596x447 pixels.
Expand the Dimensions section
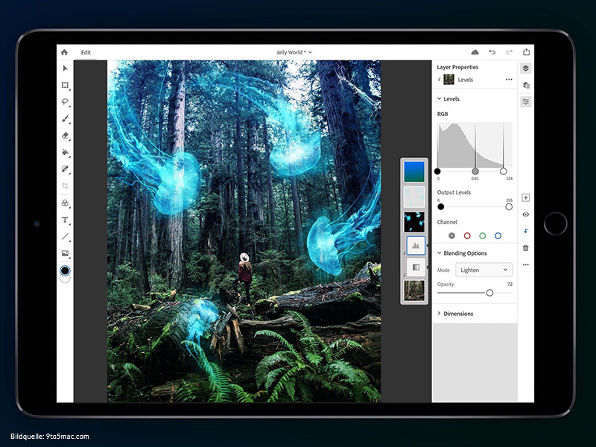(460, 313)
